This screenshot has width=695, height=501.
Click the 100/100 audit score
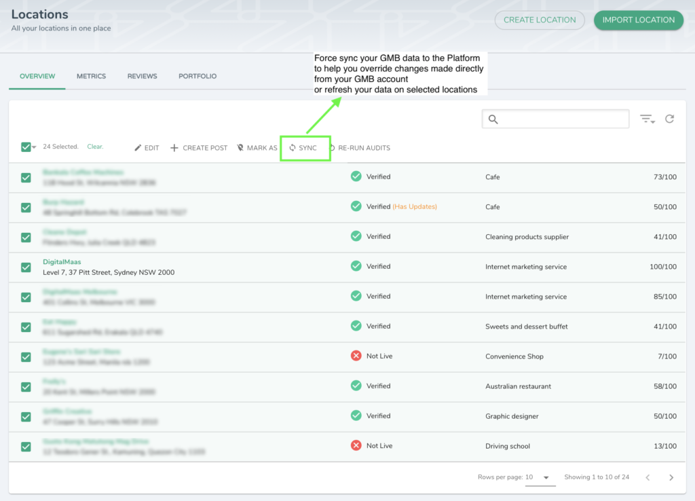pyautogui.click(x=663, y=267)
